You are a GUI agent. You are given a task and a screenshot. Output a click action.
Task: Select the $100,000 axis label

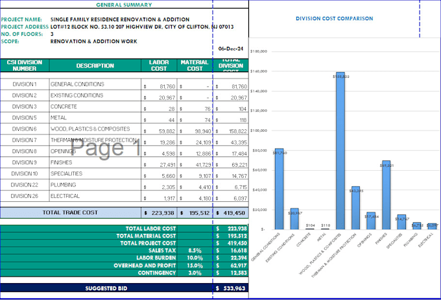(259, 131)
